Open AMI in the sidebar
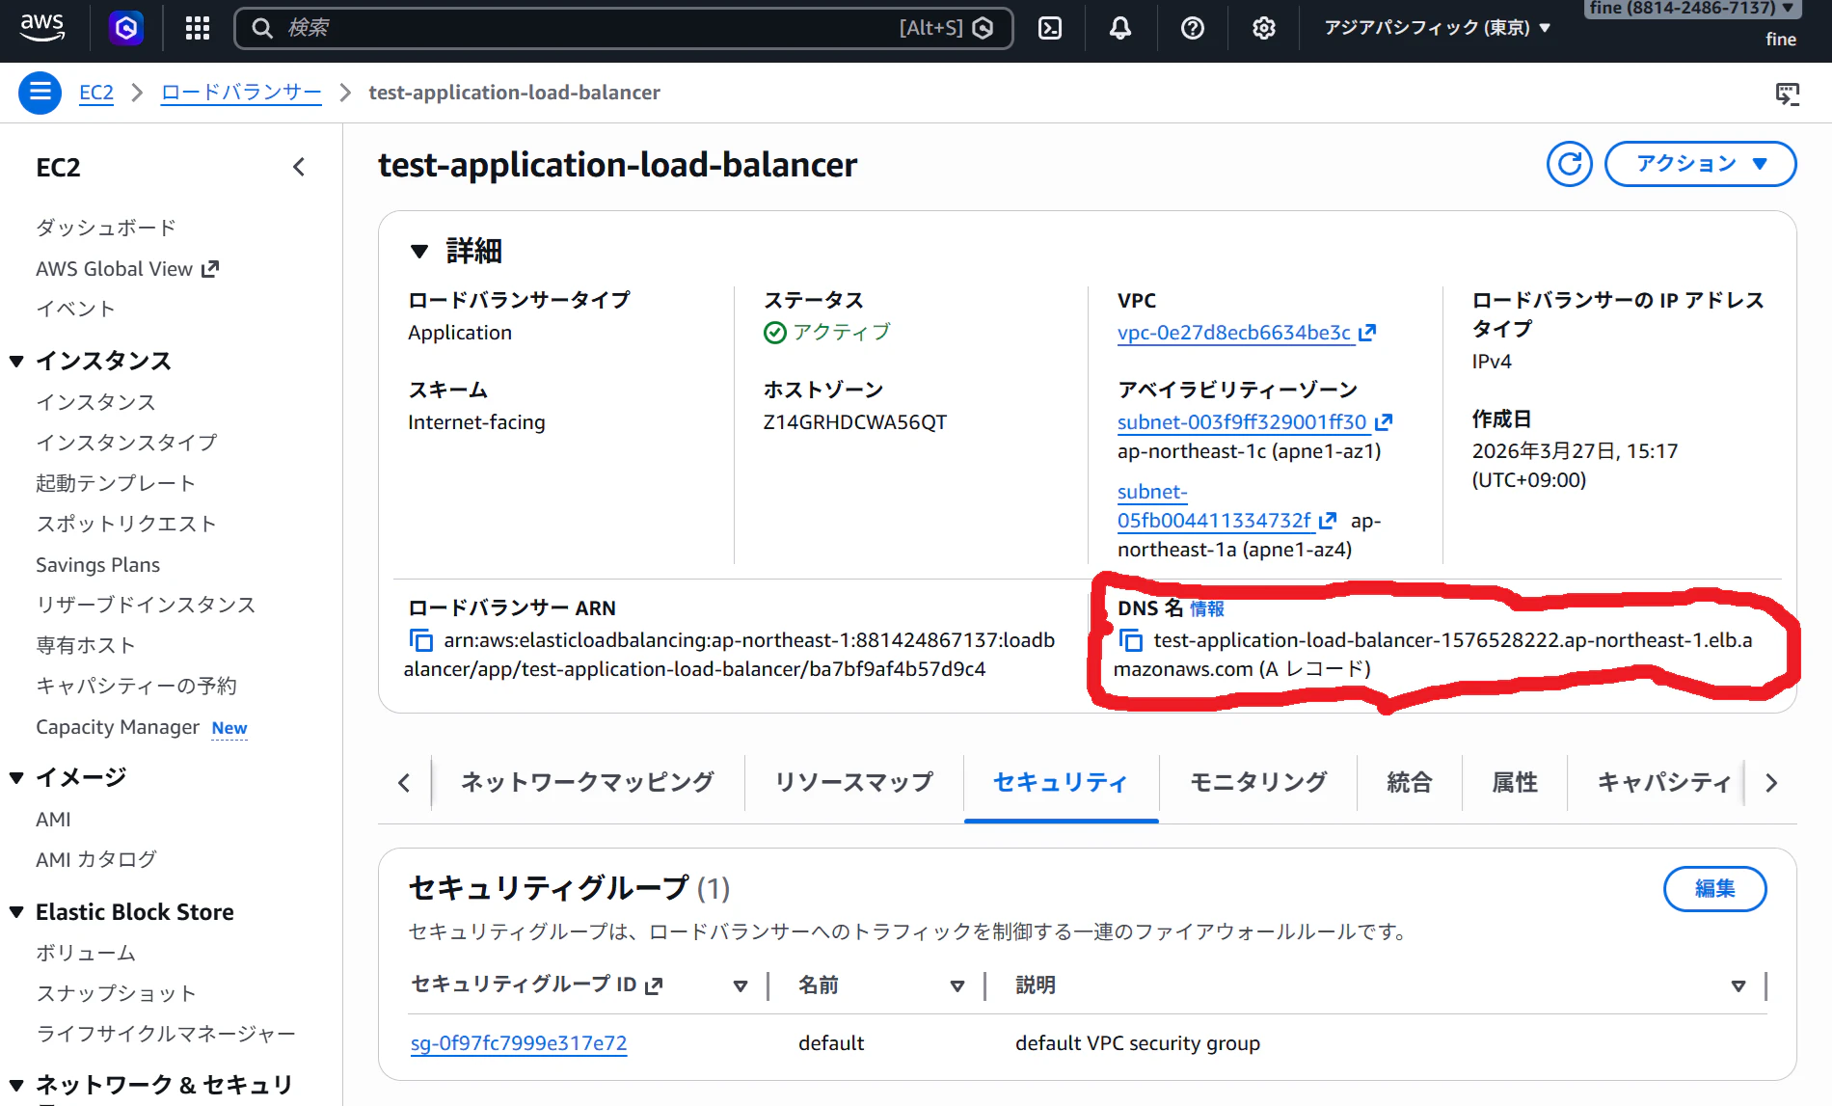The image size is (1832, 1106). point(53,820)
